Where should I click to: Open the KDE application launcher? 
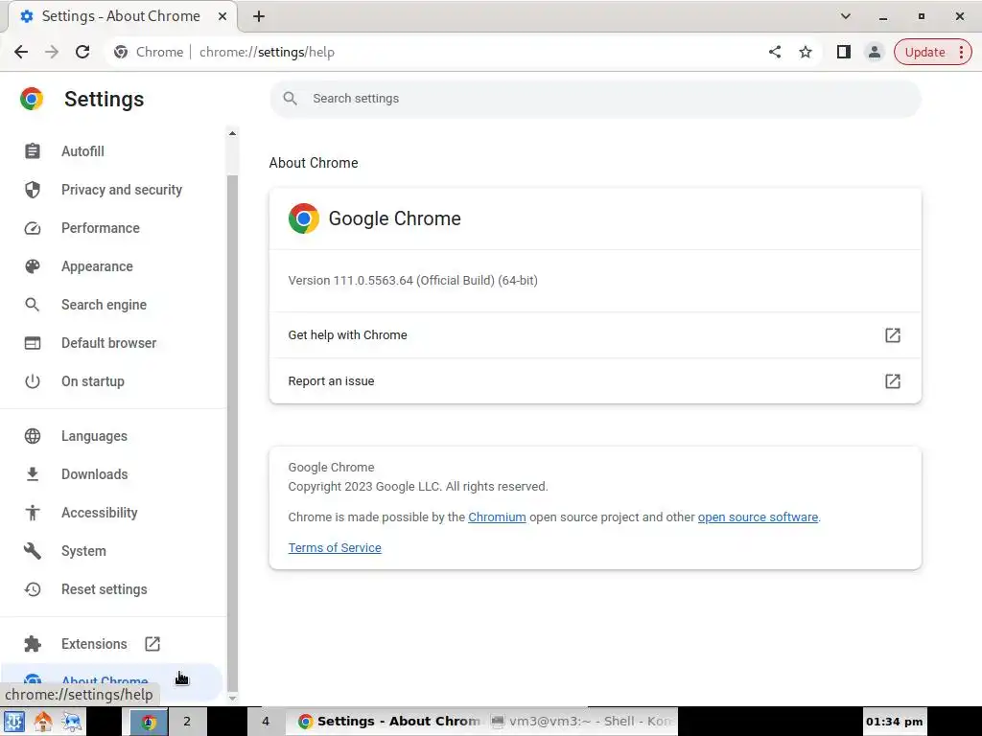pos(13,721)
